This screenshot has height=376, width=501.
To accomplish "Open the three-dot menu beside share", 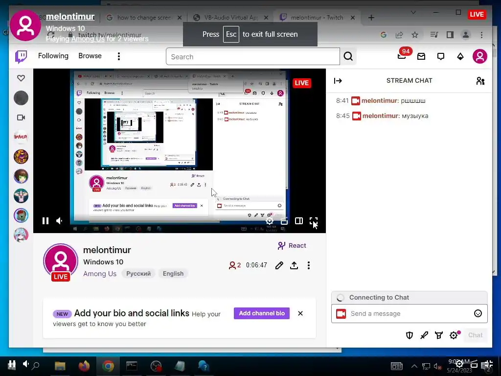I will click(309, 265).
